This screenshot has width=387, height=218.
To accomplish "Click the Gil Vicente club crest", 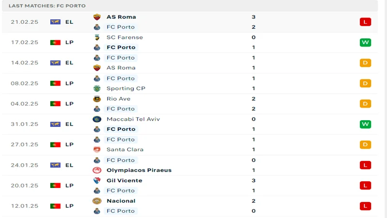I will (x=97, y=181).
